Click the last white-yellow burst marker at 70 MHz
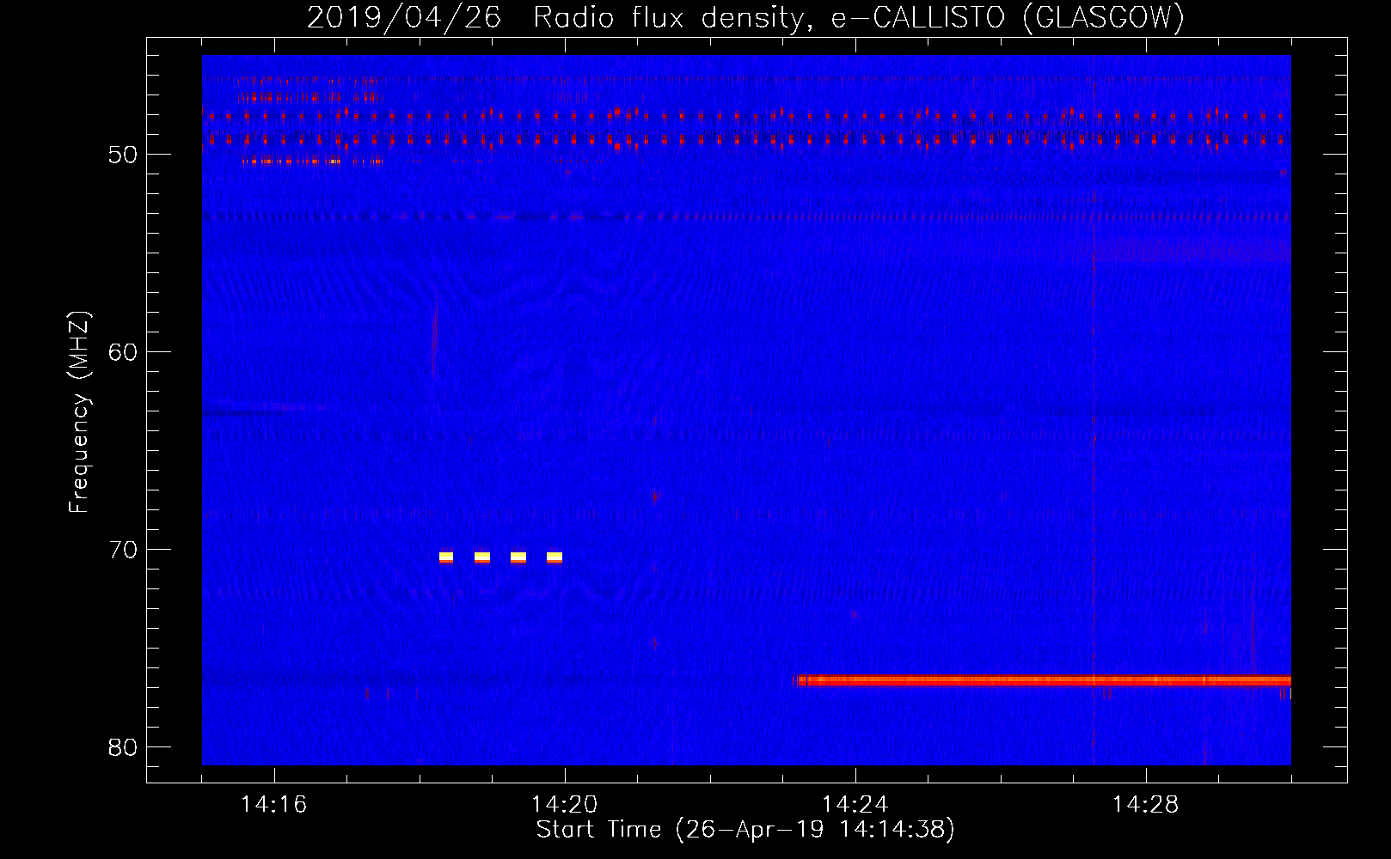 click(555, 557)
